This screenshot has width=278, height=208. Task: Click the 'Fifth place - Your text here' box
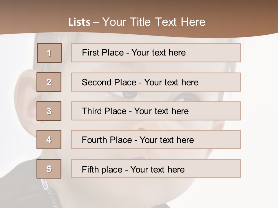tap(156, 169)
